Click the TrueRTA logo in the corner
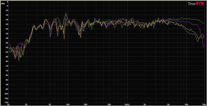This screenshot has height=106, width=207. coord(196,4)
